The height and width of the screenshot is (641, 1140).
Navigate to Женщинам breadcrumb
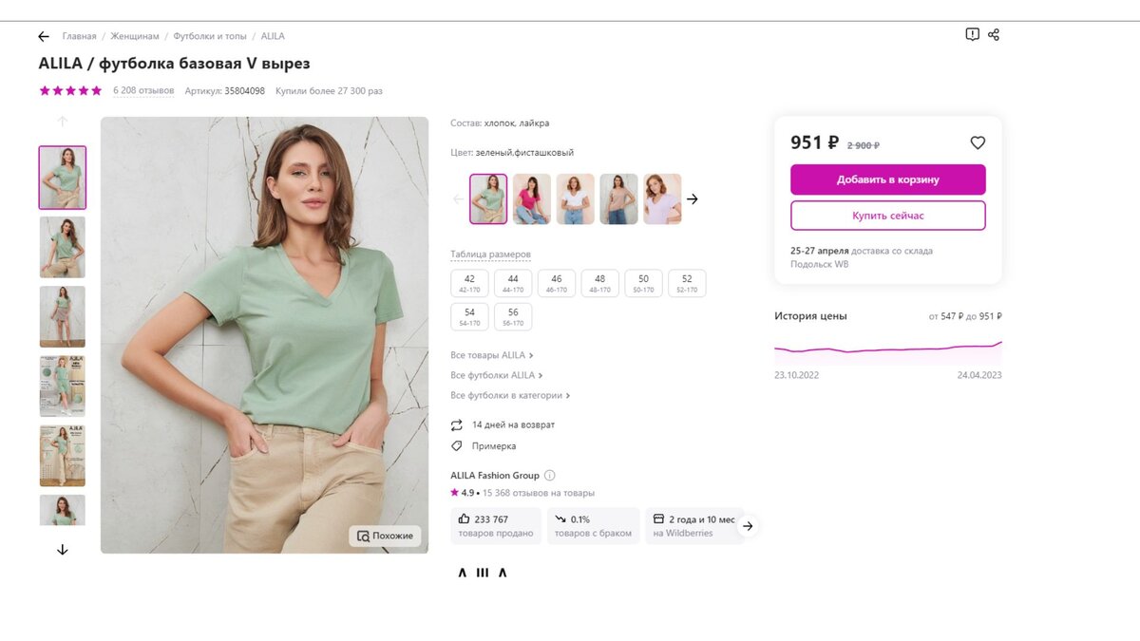click(135, 36)
